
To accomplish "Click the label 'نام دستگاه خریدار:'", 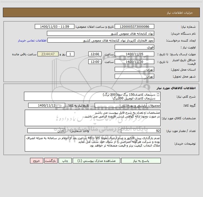I will click(x=183, y=34).
